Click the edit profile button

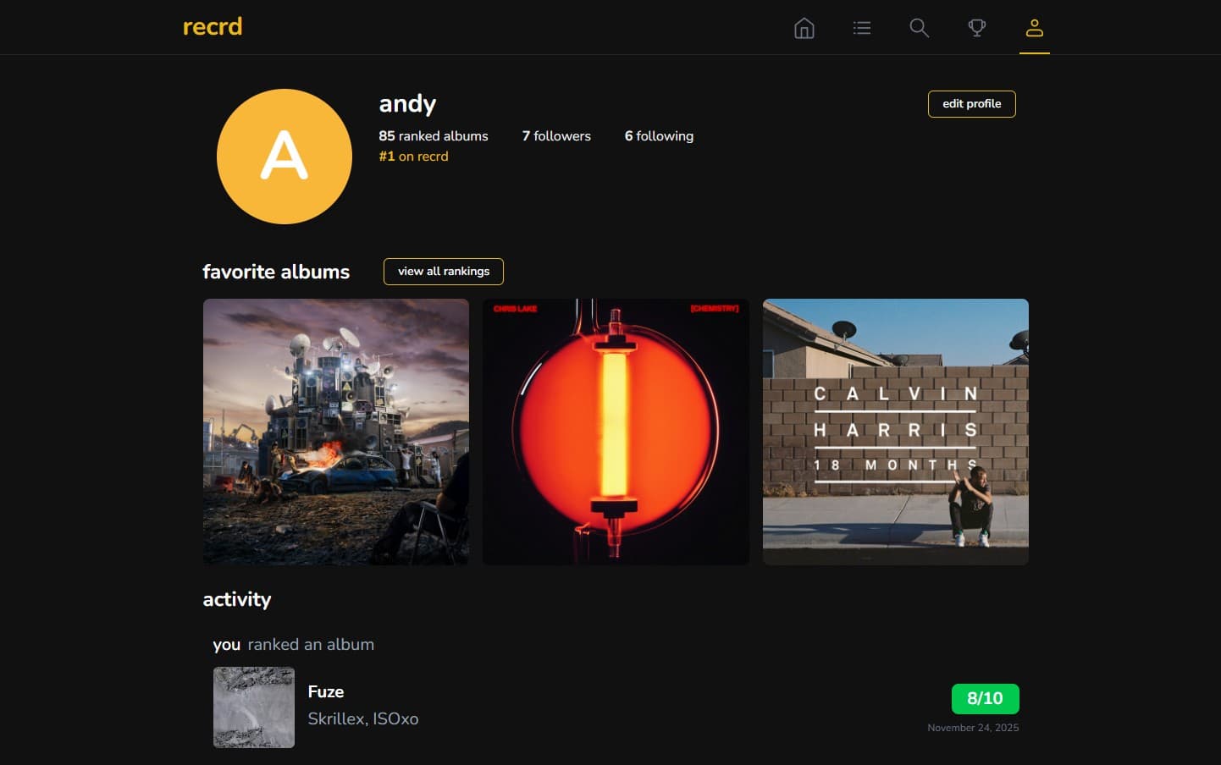(972, 104)
